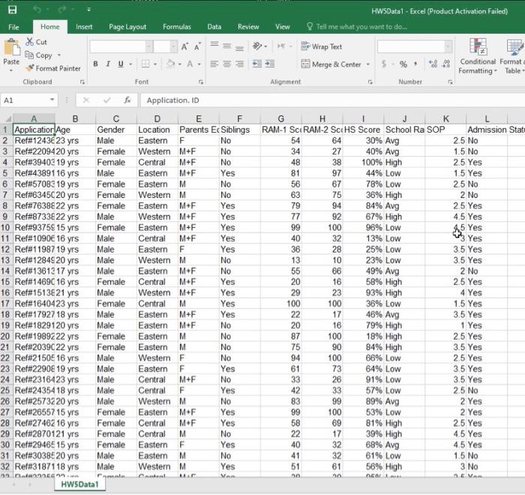
Task: Click the Tell me what you want to do box
Action: 357,27
